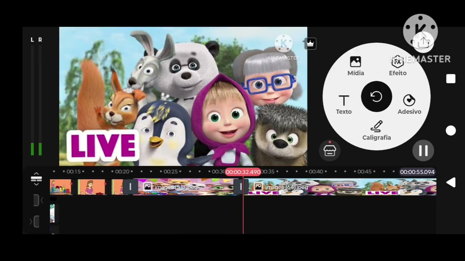Image resolution: width=465 pixels, height=261 pixels.
Task: Tap the Android triangle back button
Action: (x=451, y=183)
